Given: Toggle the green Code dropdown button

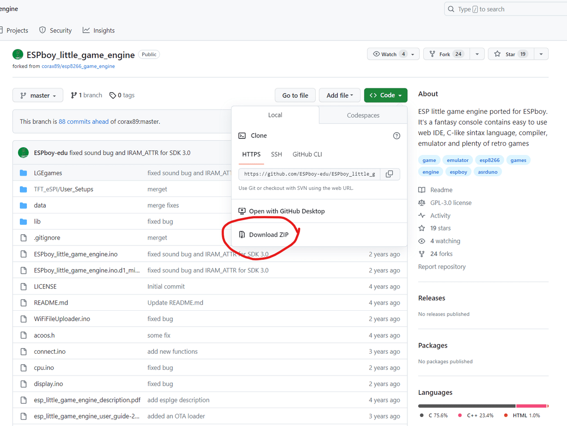Looking at the screenshot, I should 386,95.
